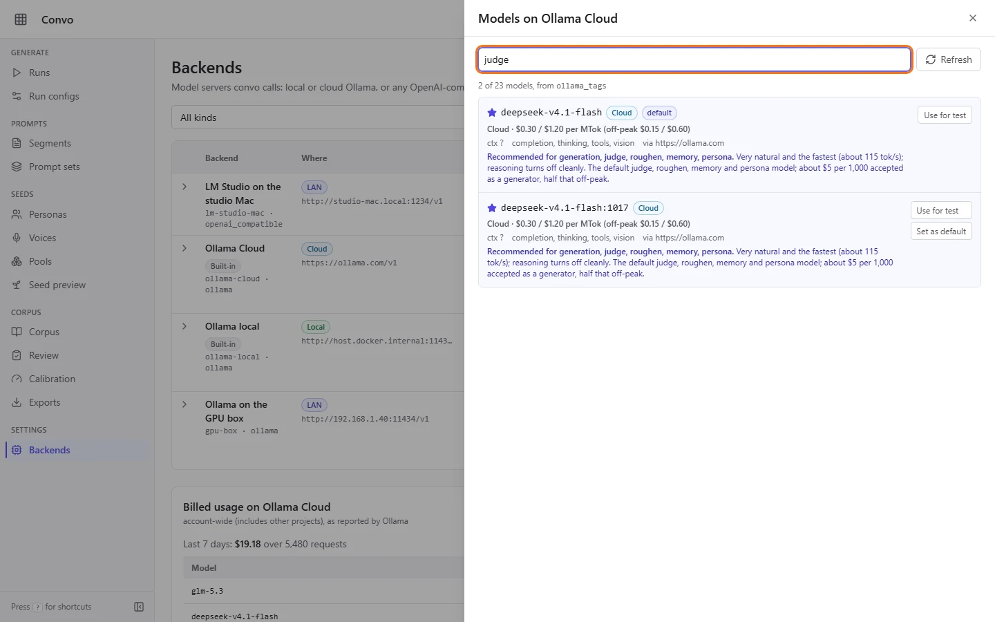Click the http://192.168.1.40:11434/v1 address

(365, 419)
